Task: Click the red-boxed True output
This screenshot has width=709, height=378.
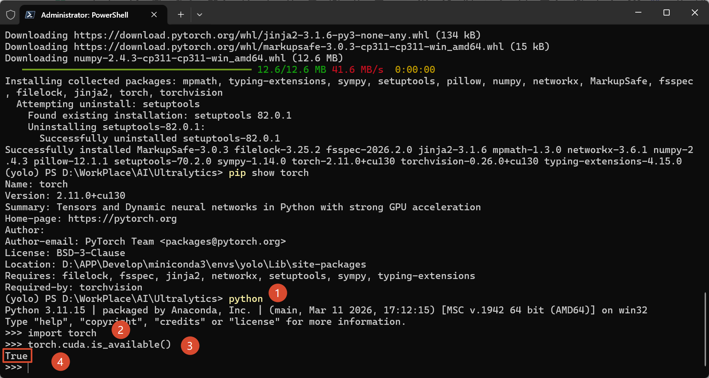Action: point(17,356)
